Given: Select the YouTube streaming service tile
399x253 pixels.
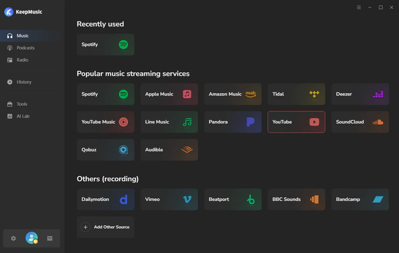Looking at the screenshot, I should click(x=296, y=122).
